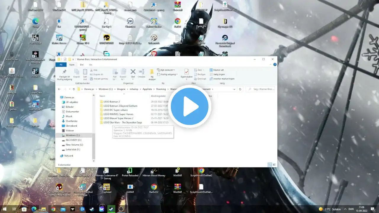Image resolution: width=379 pixels, height=213 pixels.
Task: Select 'RECOVERY (D:)' in the navigation pane
Action: 73,140
